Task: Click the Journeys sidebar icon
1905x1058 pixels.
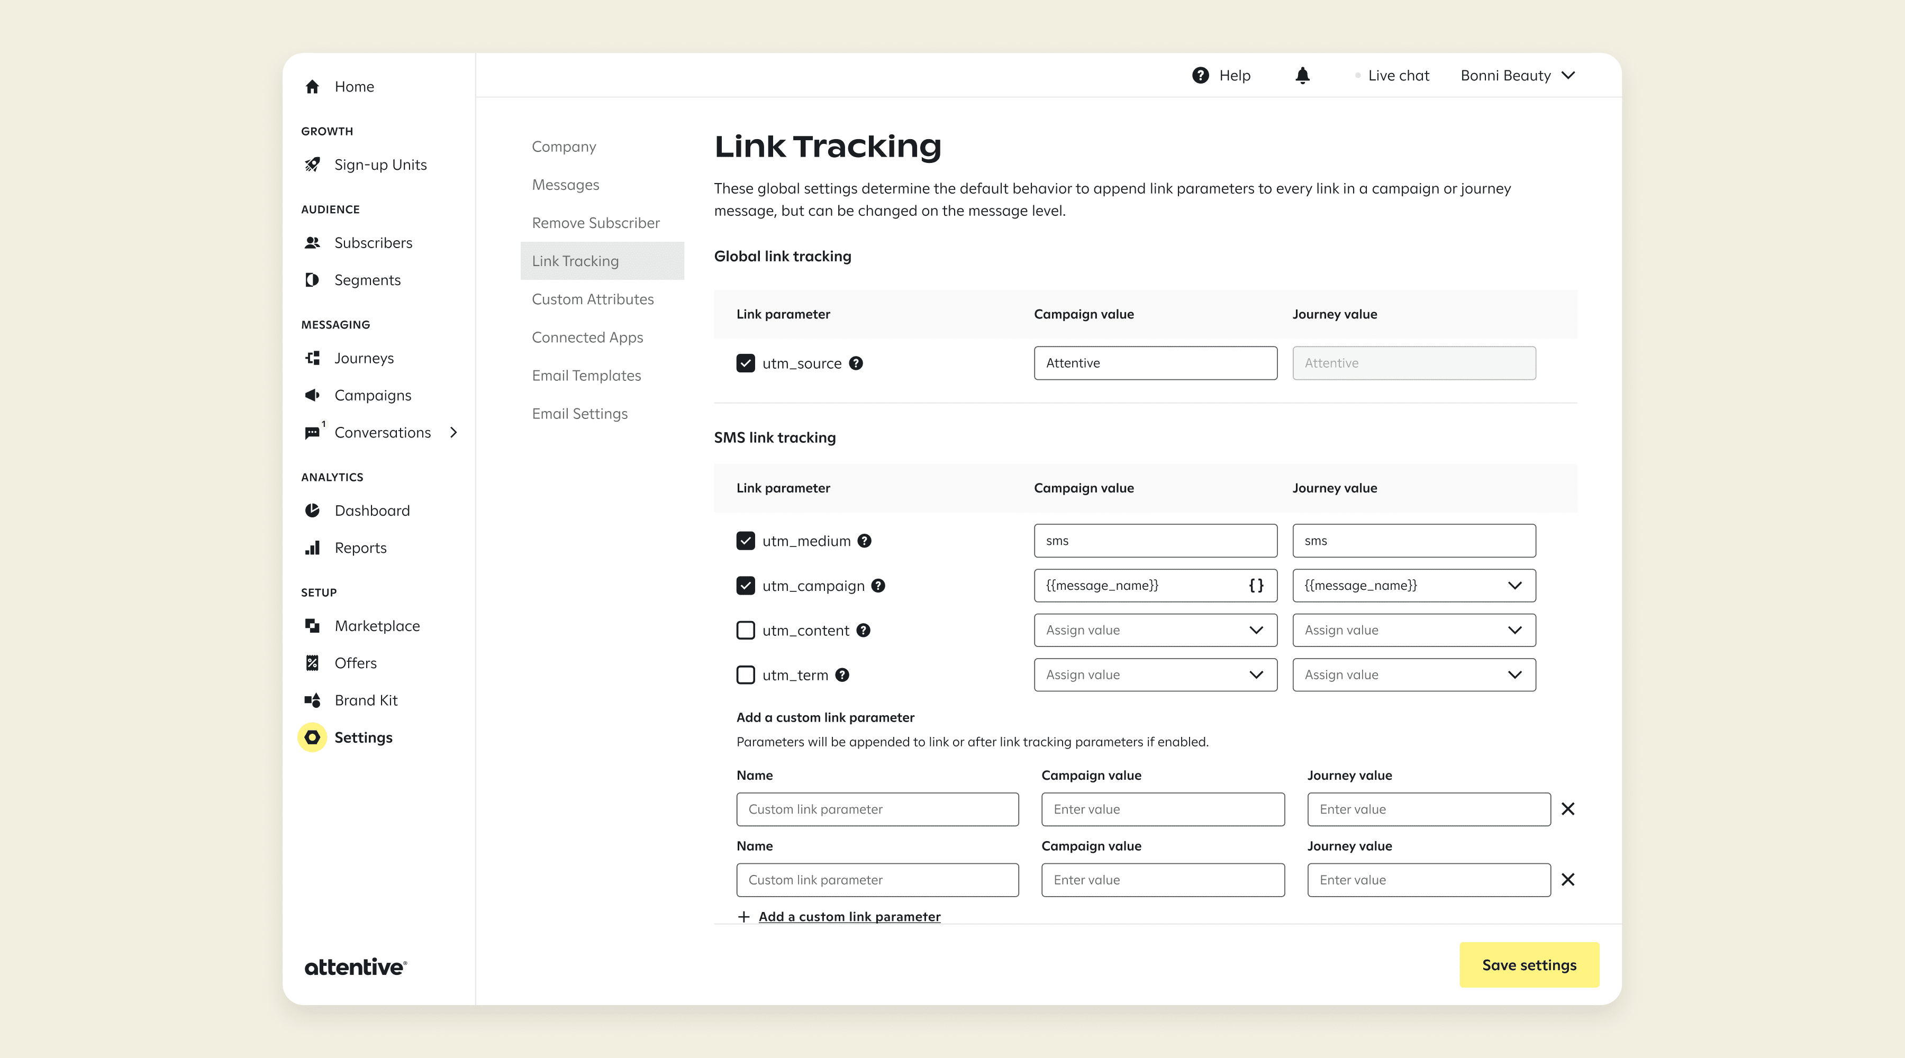Action: [313, 358]
